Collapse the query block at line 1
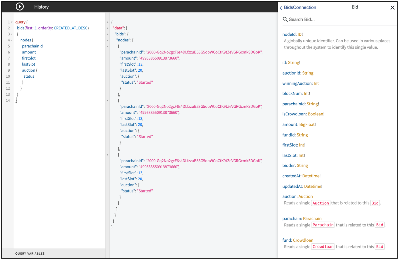Image resolution: width=400 pixels, height=261 pixels. coord(12,22)
